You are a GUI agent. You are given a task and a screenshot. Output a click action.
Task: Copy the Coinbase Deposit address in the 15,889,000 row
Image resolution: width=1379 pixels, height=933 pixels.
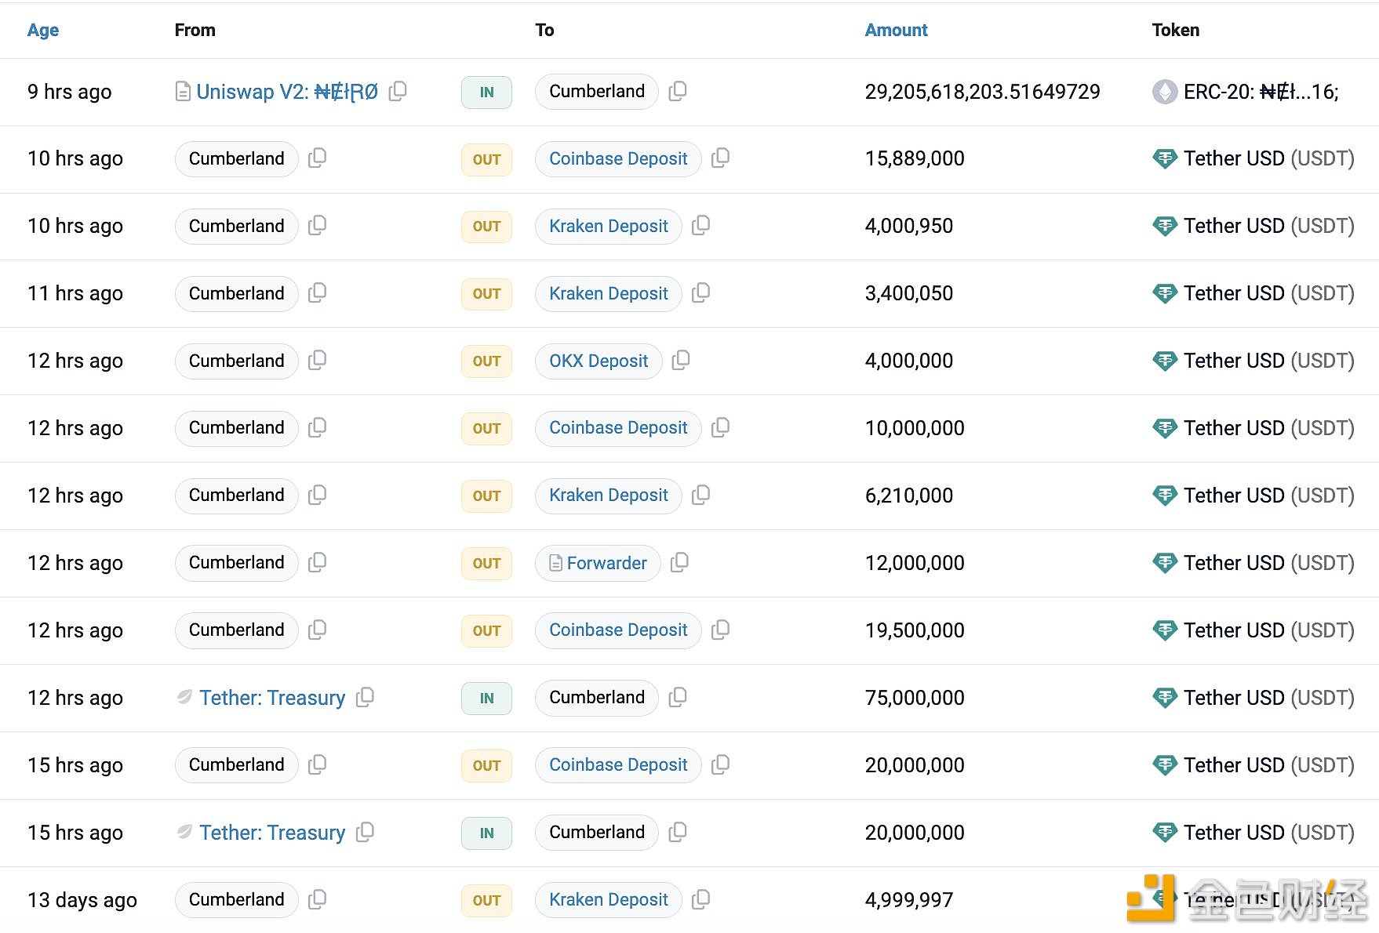[720, 158]
